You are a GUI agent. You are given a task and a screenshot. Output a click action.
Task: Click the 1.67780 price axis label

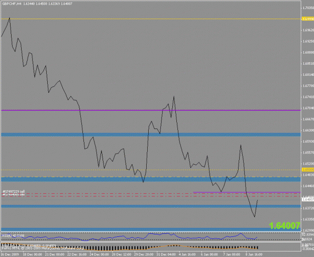point(308,86)
